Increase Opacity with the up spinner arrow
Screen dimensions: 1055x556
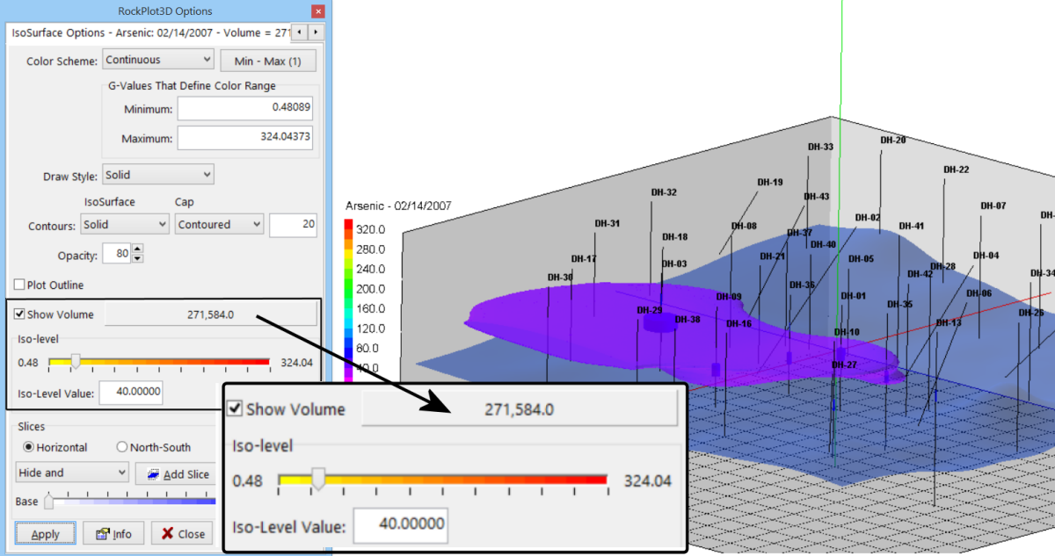coord(137,249)
